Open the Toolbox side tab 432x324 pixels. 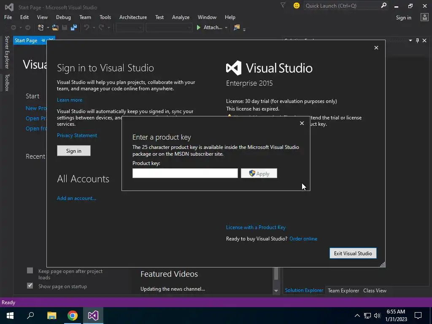7,82
